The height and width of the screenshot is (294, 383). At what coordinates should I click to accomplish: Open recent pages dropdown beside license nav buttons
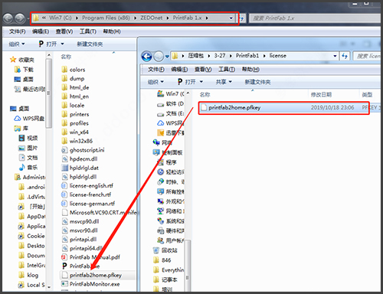point(167,57)
